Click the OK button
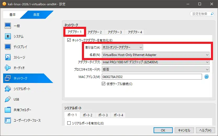The height and width of the screenshot is (136, 218). pos(163,130)
